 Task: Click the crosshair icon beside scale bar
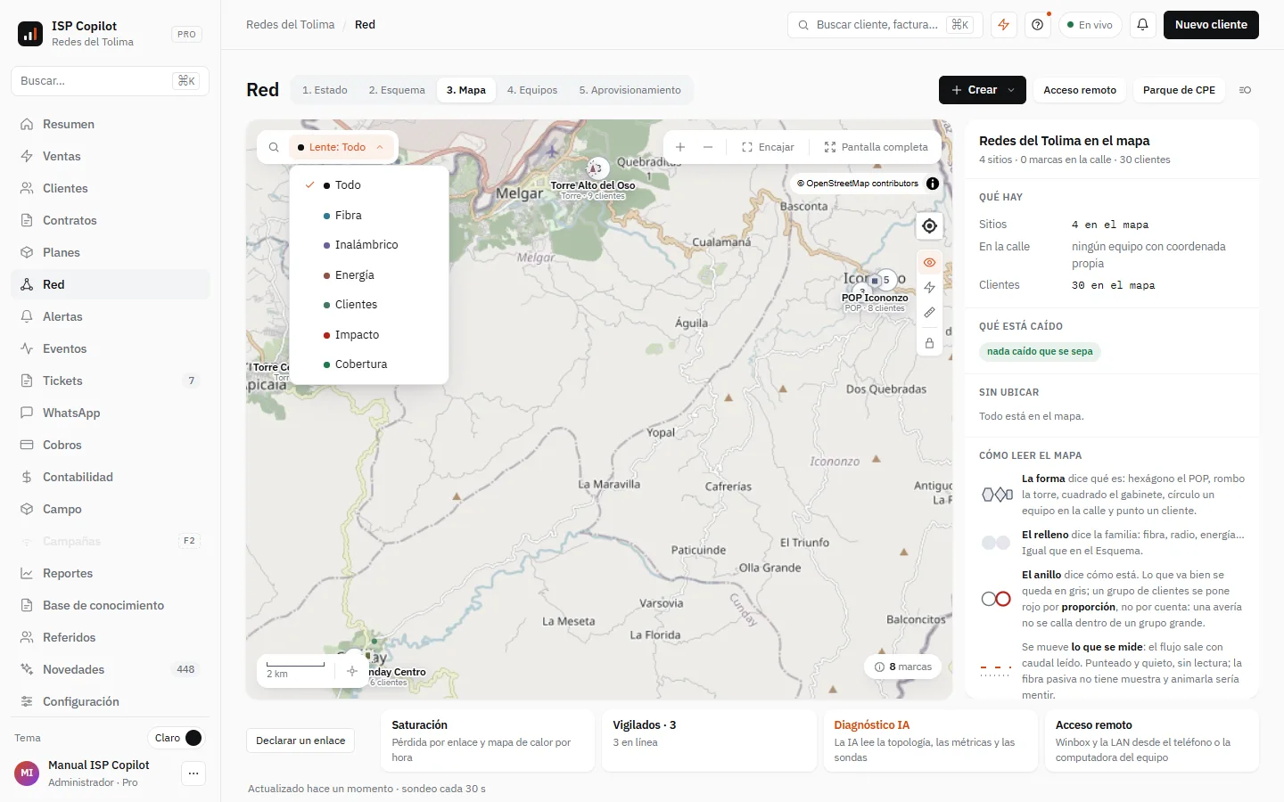[352, 671]
